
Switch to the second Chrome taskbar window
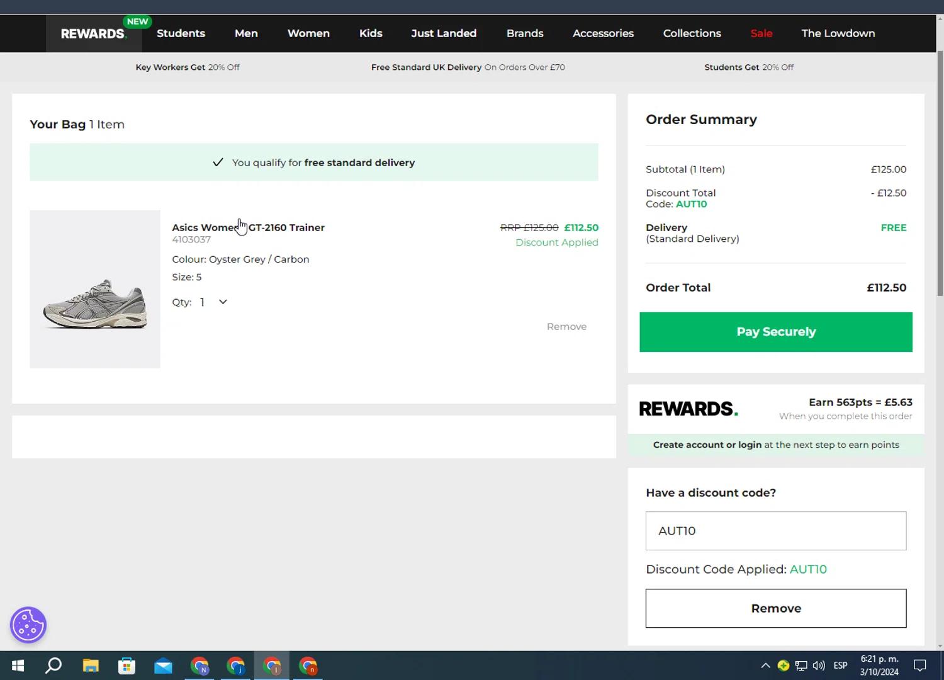click(x=236, y=666)
